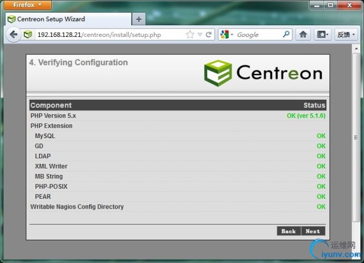Open the orange Firefox menu button
The height and width of the screenshot is (263, 364).
tap(27, 5)
